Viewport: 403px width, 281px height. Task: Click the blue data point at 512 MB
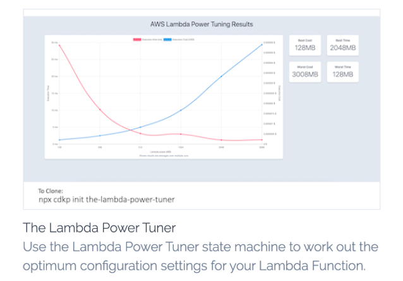(140, 127)
